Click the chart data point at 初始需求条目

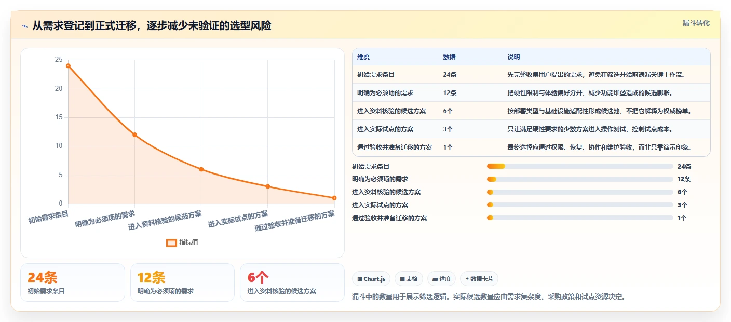(x=68, y=66)
